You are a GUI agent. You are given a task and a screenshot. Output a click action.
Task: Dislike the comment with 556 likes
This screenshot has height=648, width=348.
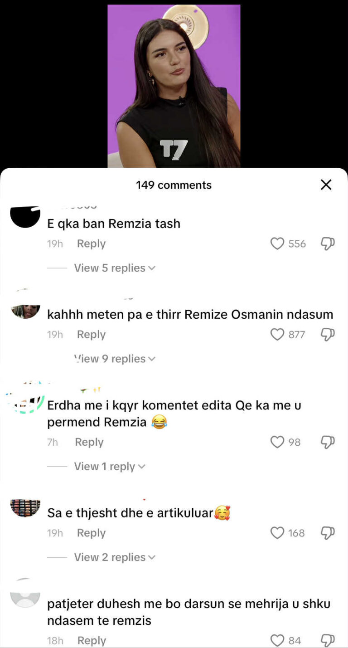328,244
